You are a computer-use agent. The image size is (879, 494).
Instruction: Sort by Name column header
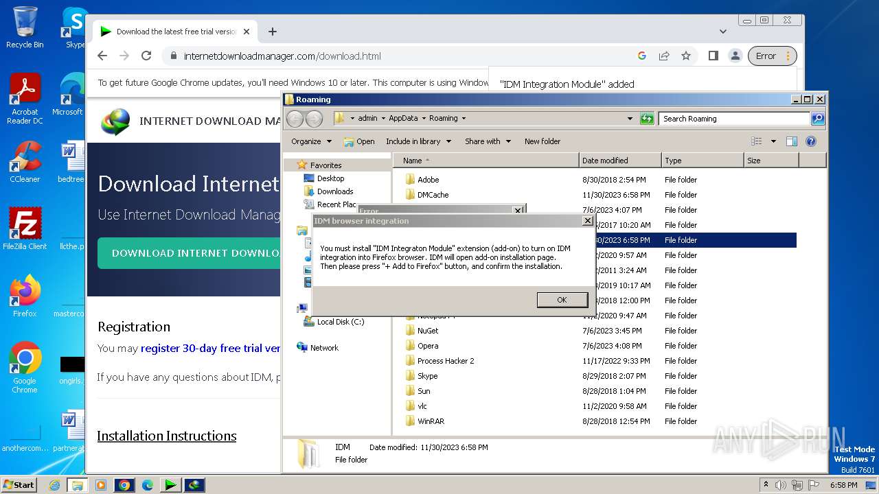486,161
